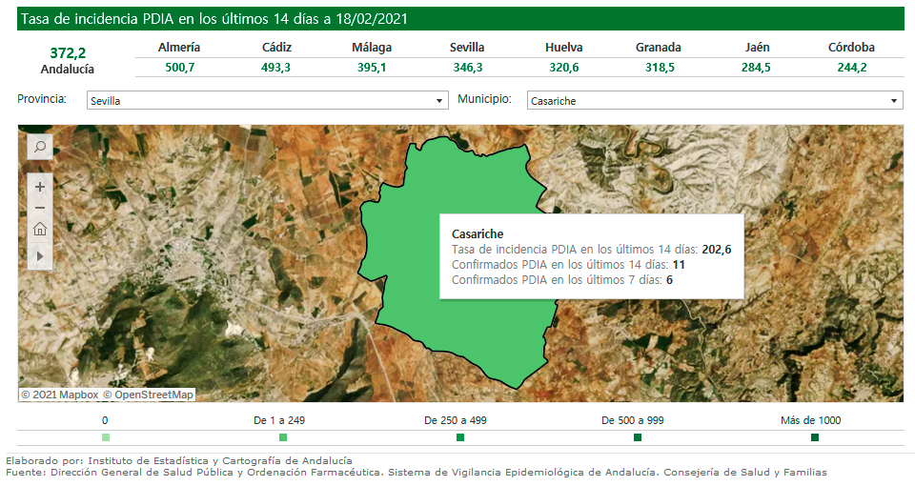Screen dimensions: 915x486
Task: Click the Córdoba incidence value 244,2
Action: coord(852,68)
